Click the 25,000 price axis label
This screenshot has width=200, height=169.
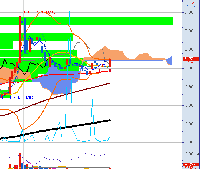click(x=189, y=31)
